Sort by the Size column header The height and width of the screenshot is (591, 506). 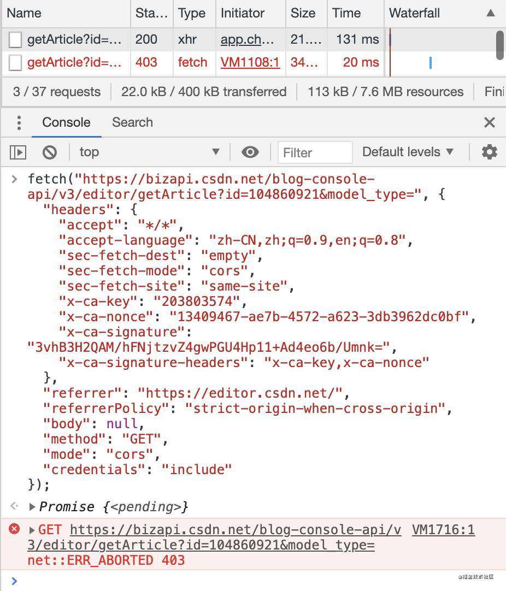[306, 13]
